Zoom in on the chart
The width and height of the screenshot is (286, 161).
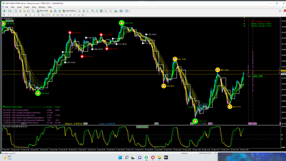click(93, 11)
